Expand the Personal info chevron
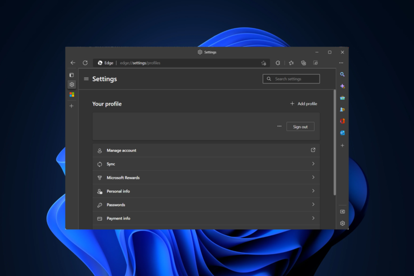The image size is (414, 276). [313, 190]
